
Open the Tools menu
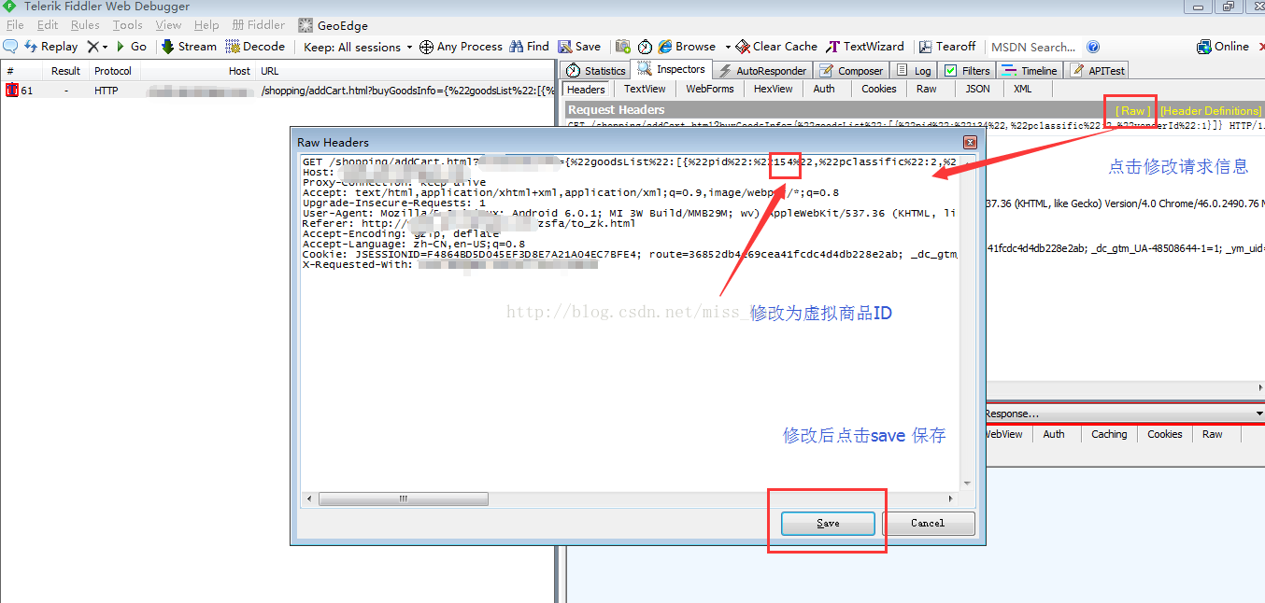tap(128, 25)
